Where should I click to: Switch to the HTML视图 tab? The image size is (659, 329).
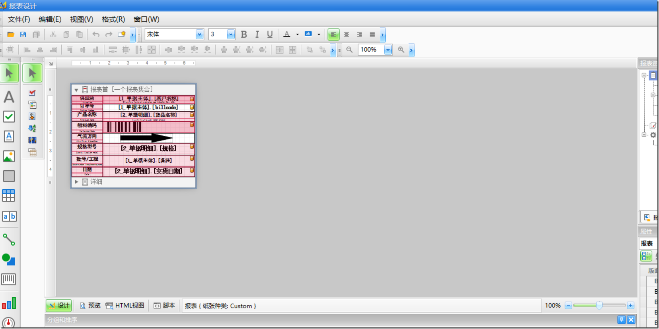click(x=125, y=306)
